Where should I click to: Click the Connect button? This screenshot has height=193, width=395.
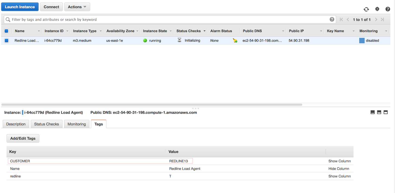pyautogui.click(x=51, y=7)
